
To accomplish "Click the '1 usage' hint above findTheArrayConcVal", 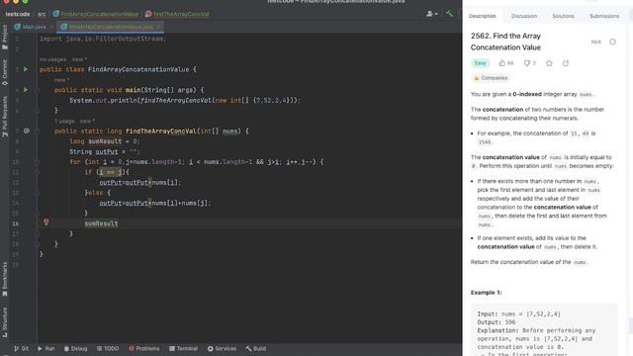I will click(64, 121).
